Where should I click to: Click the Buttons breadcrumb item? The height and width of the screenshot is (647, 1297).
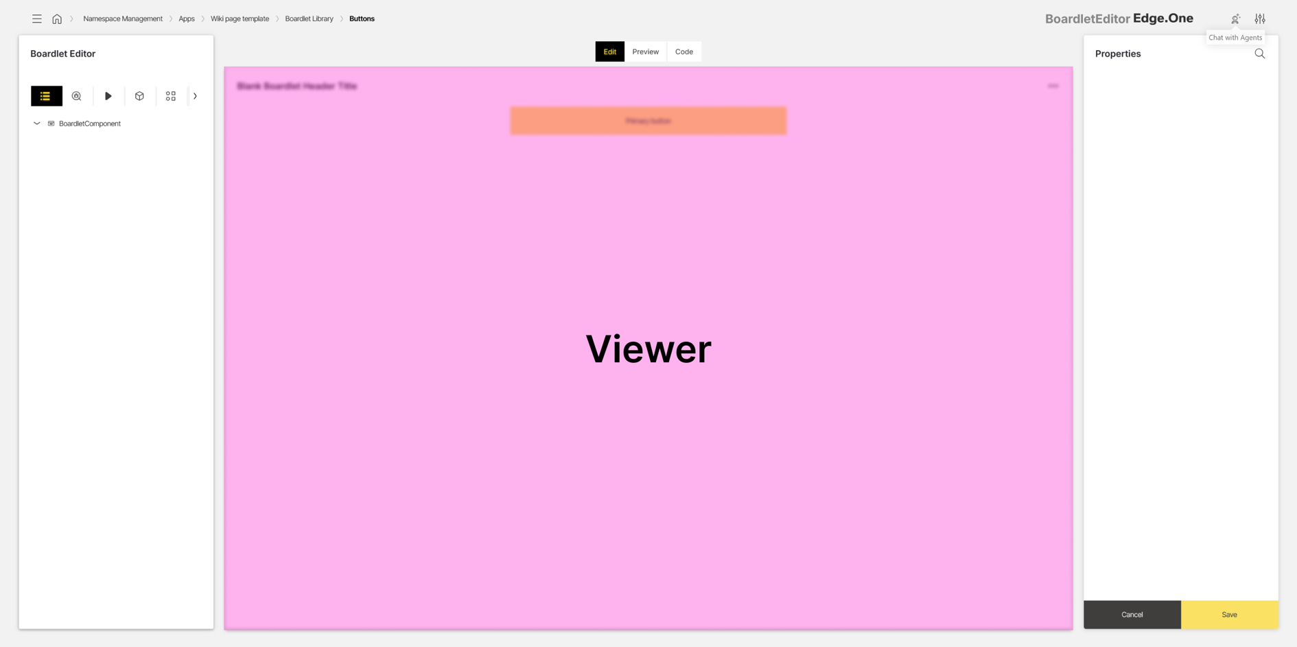tap(362, 19)
